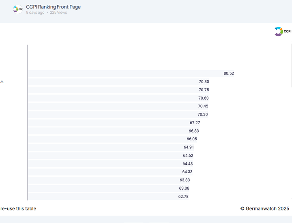
Task: Click the '8 days ago' timestamp
Action: pos(35,13)
